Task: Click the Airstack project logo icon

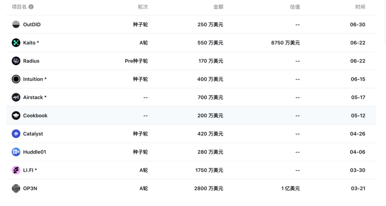Action: pyautogui.click(x=16, y=97)
